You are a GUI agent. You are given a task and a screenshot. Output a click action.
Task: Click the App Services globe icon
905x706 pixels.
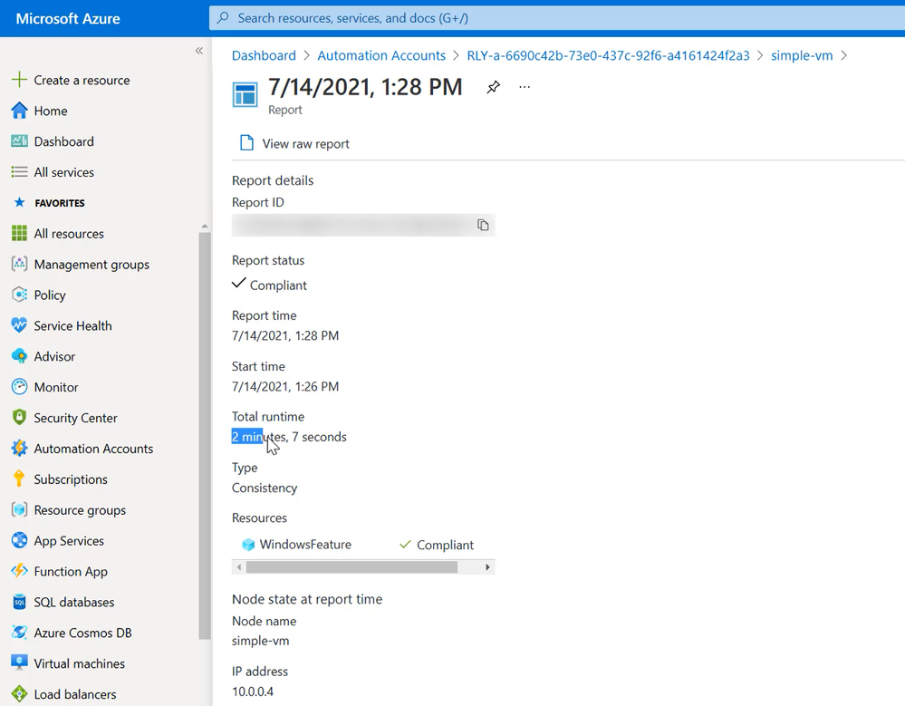click(19, 540)
